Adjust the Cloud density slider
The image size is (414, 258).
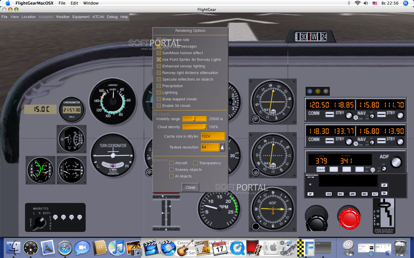(x=194, y=127)
